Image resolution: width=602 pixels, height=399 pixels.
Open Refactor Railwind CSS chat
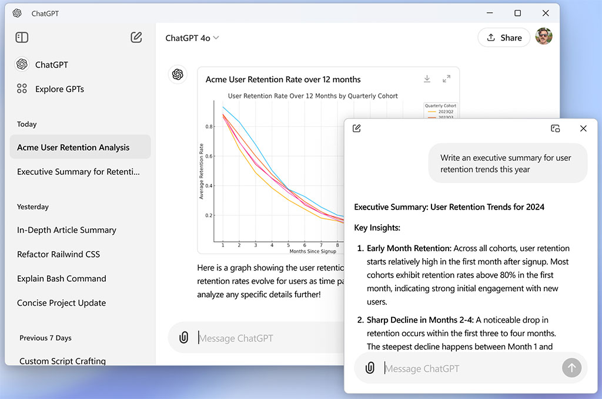[58, 254]
